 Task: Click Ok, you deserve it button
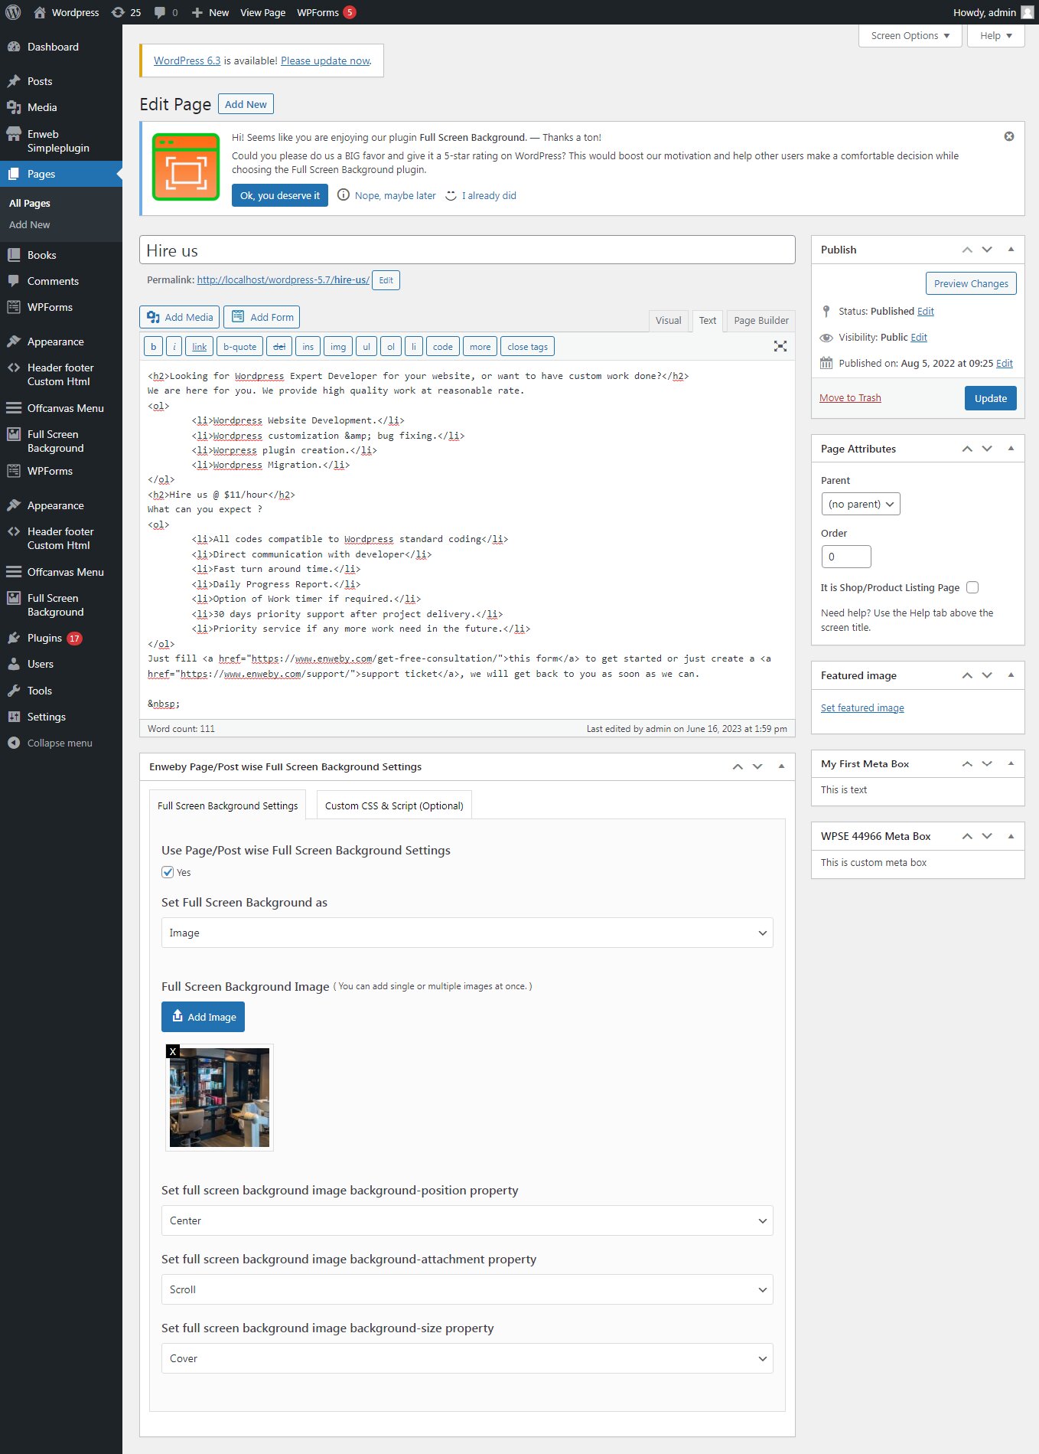(280, 195)
